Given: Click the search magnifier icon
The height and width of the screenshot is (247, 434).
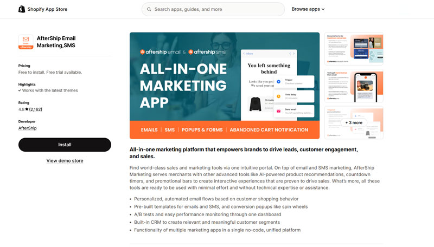Looking at the screenshot, I should (149, 9).
